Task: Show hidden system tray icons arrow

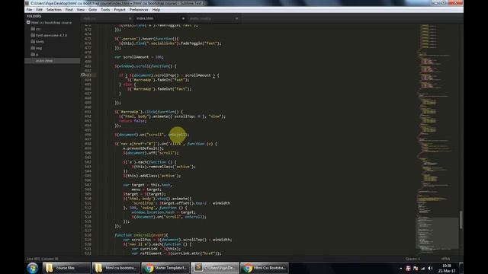Action: (x=400, y=268)
